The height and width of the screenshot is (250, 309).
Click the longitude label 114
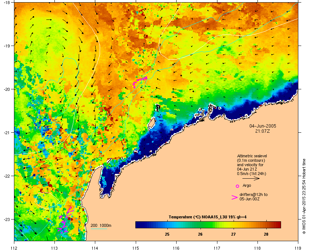(95, 248)
